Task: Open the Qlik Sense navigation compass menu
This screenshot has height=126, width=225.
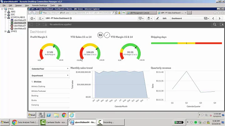Action: click(33, 18)
